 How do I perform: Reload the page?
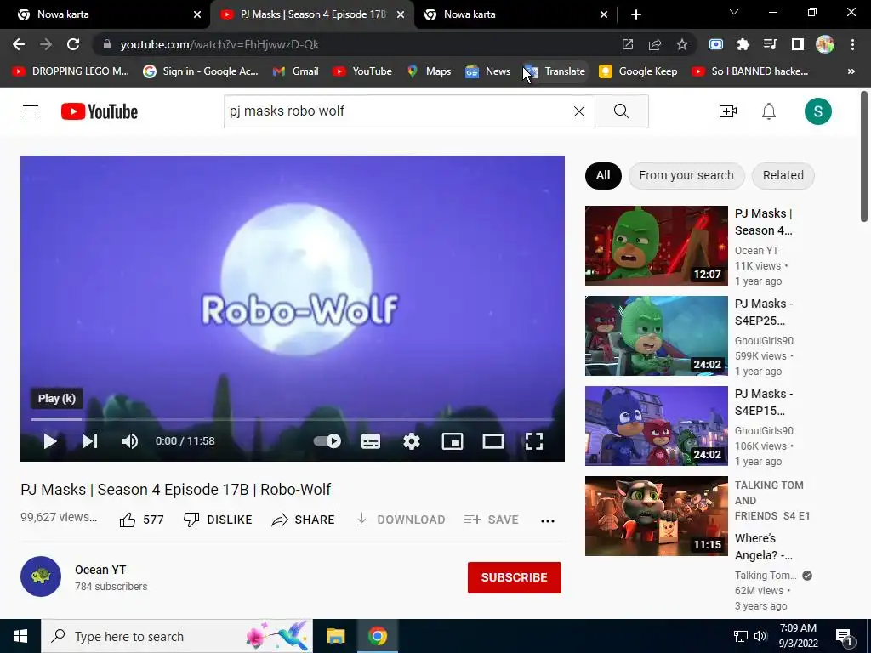pos(73,44)
